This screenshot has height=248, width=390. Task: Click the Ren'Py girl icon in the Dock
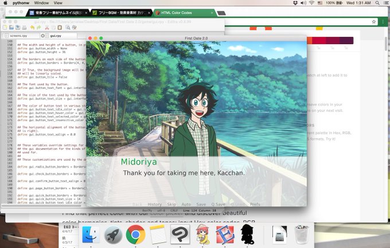pyautogui.click(x=202, y=234)
